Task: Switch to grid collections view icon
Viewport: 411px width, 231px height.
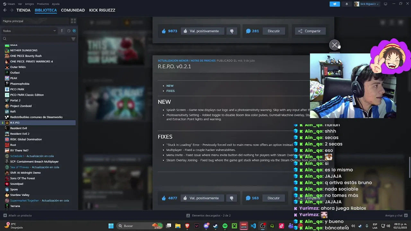Action: point(73,21)
